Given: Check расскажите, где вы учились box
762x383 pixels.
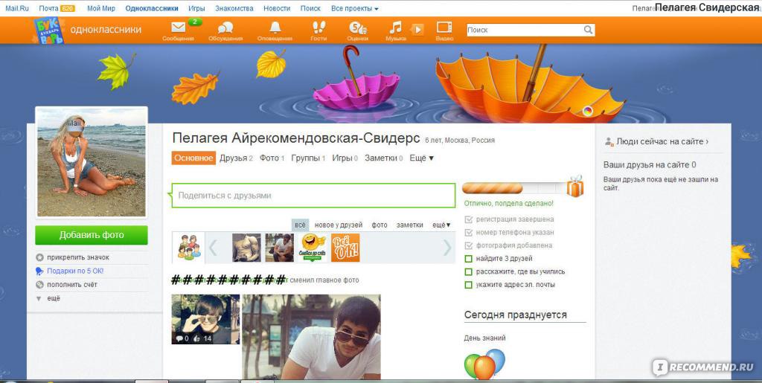Looking at the screenshot, I should 469,272.
